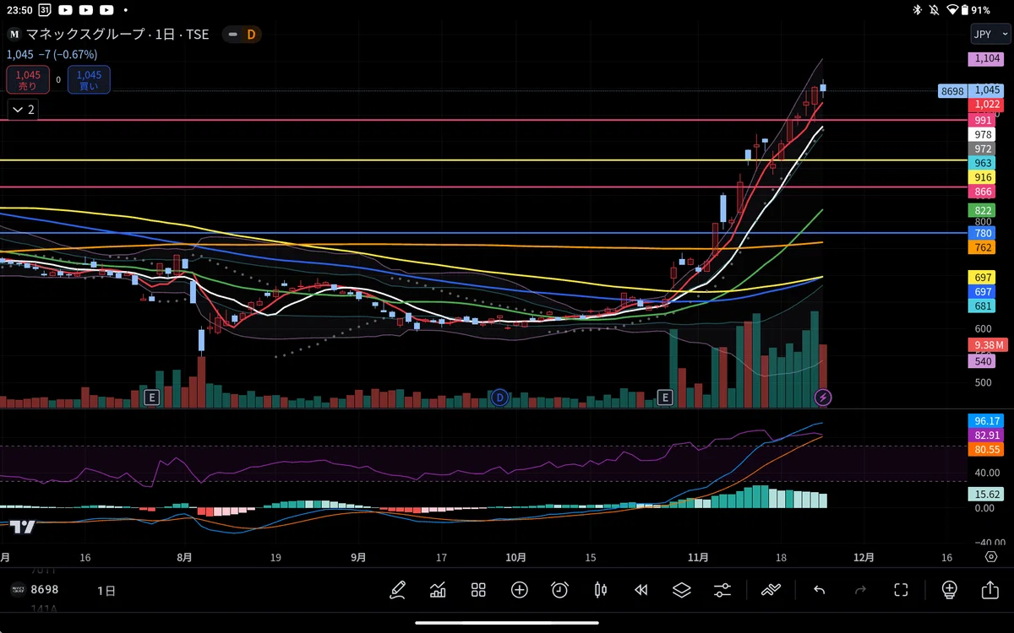Undo the last chart action
The height and width of the screenshot is (633, 1014).
click(x=819, y=590)
